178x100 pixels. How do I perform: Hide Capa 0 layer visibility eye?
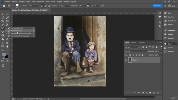click(x=126, y=60)
